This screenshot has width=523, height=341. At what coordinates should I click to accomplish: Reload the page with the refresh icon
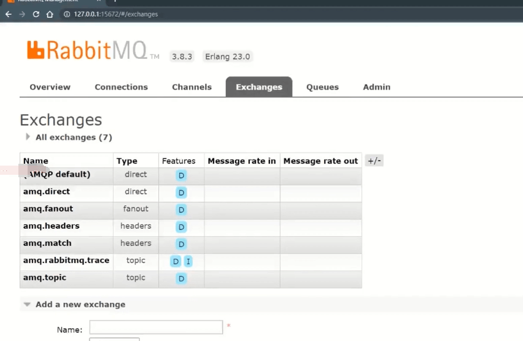[x=36, y=14]
